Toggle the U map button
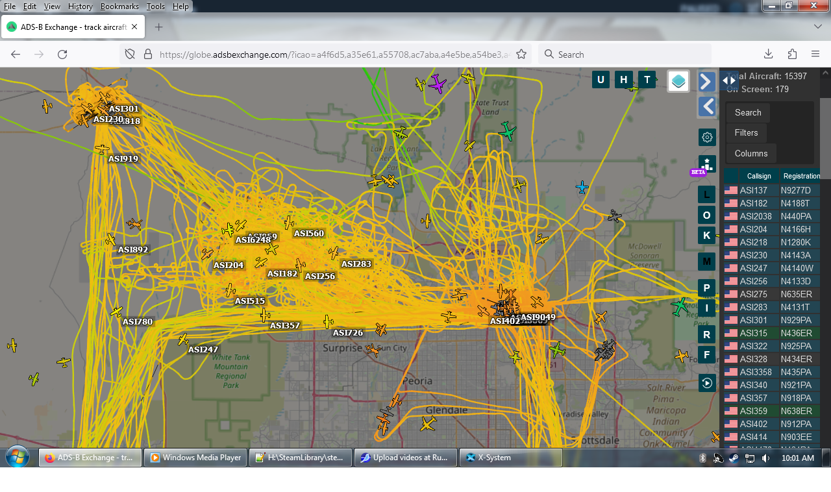This screenshot has height=492, width=831. pyautogui.click(x=601, y=80)
